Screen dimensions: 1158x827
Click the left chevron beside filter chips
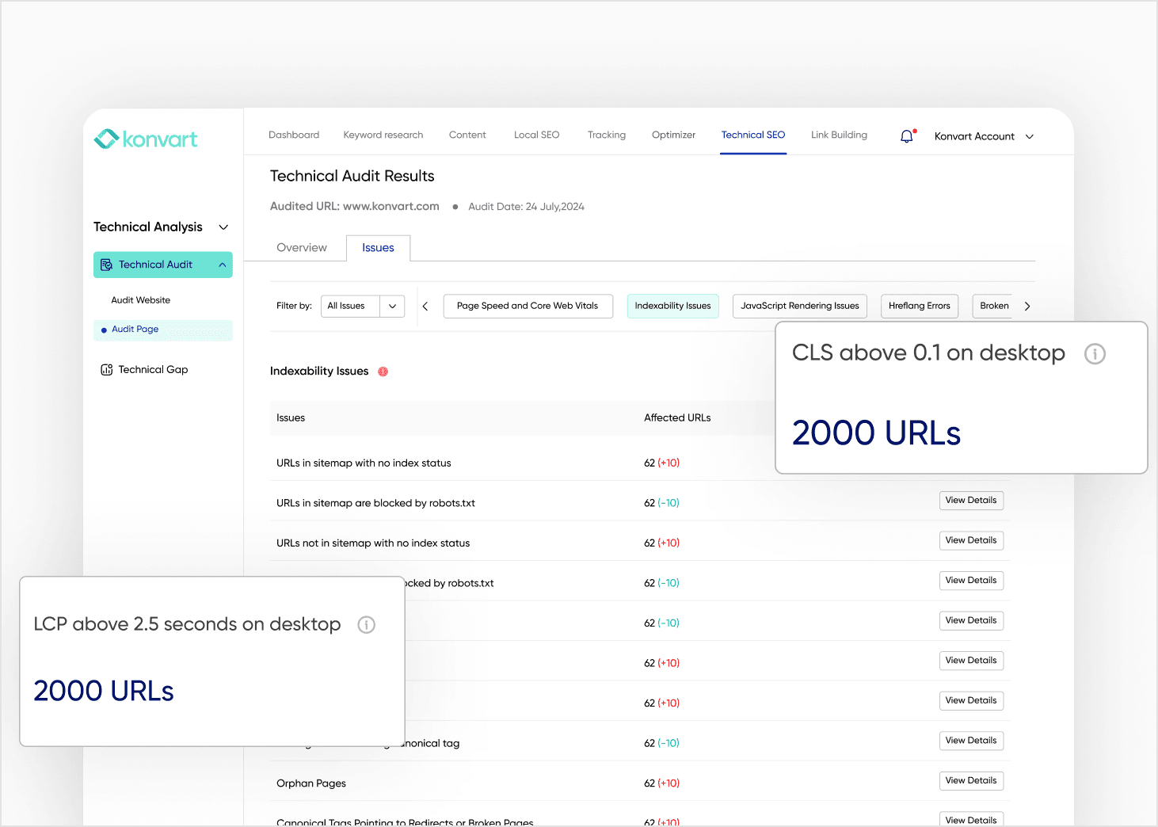[x=425, y=305]
